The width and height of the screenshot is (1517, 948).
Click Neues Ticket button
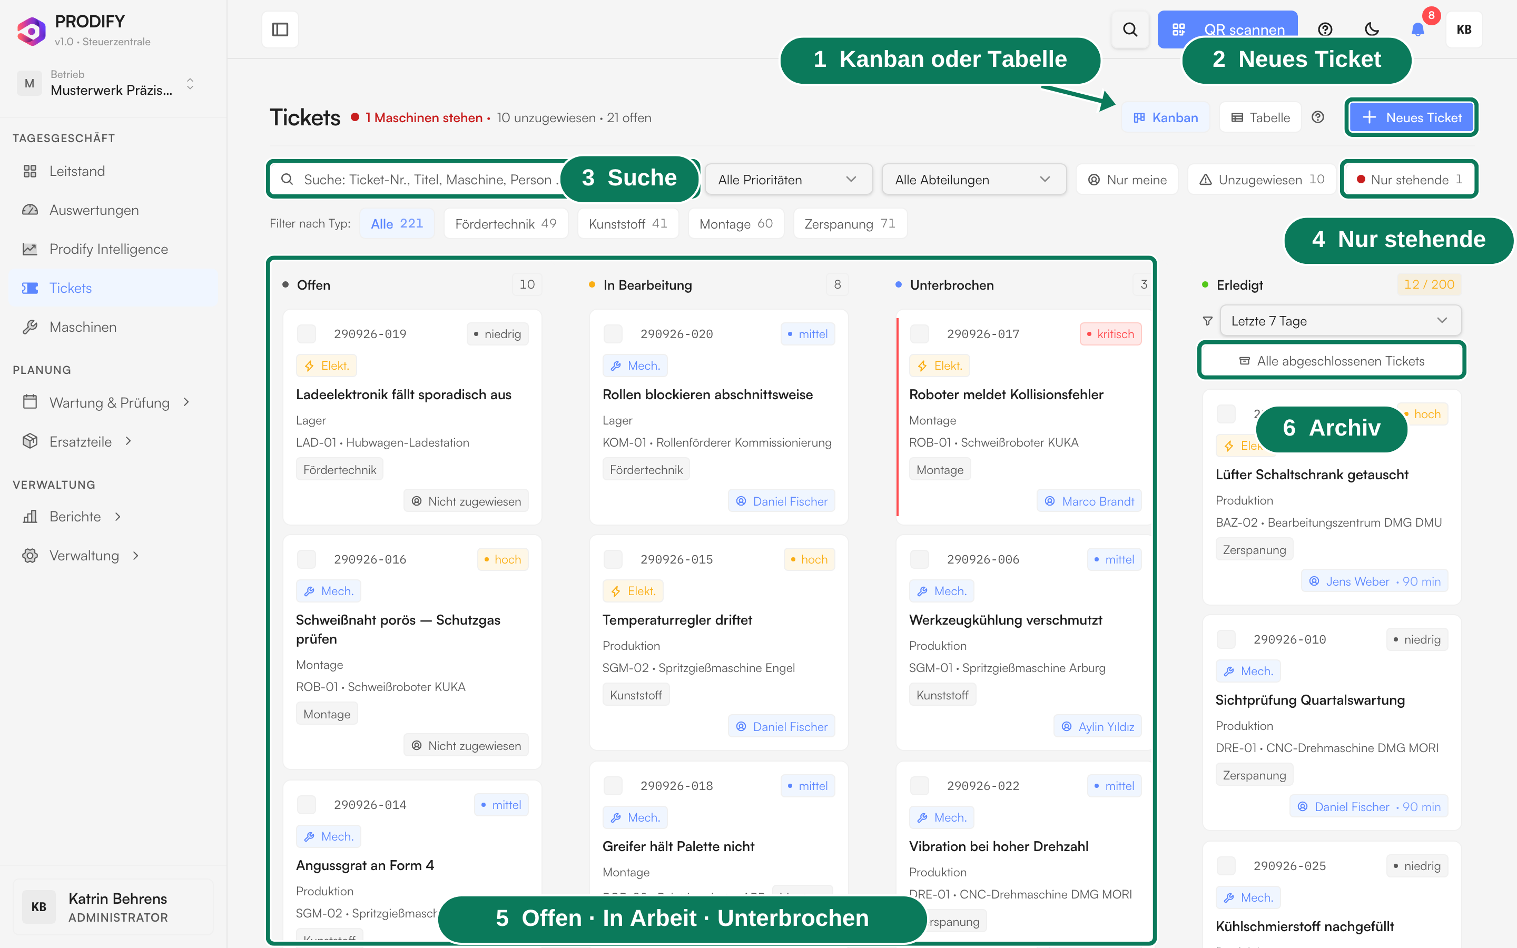[1411, 117]
